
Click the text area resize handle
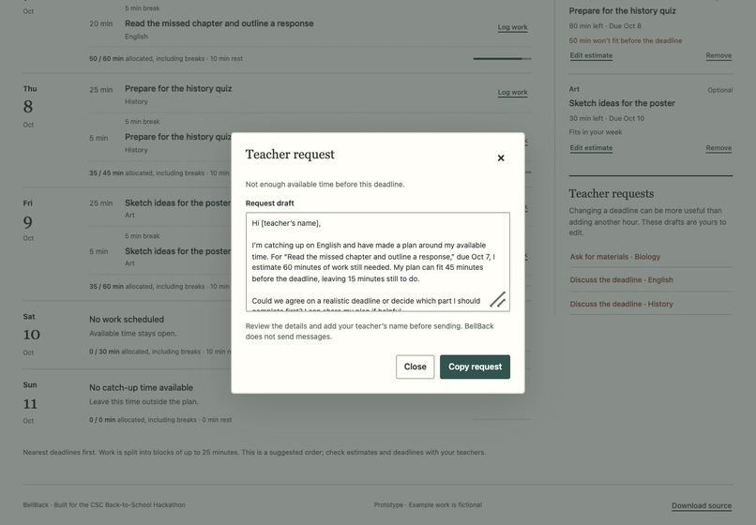(x=499, y=299)
